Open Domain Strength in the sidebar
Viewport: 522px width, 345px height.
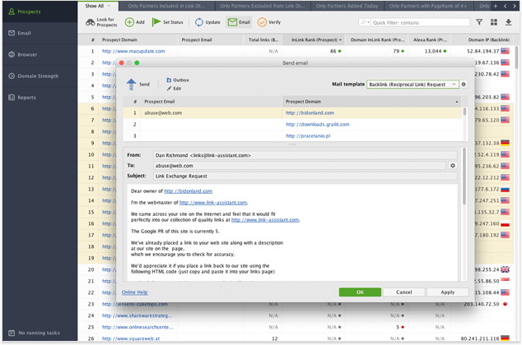[x=39, y=76]
